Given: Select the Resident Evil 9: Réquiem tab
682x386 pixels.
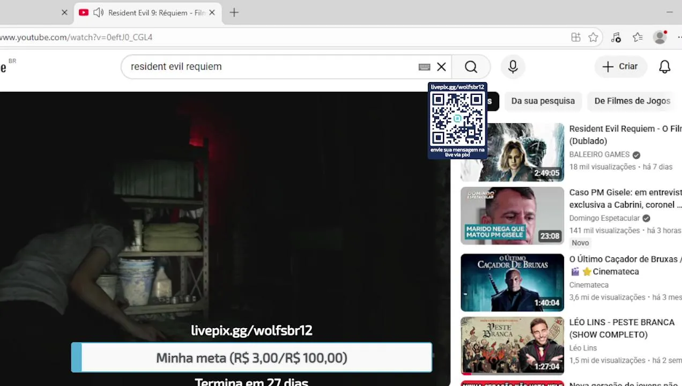Looking at the screenshot, I should 147,12.
